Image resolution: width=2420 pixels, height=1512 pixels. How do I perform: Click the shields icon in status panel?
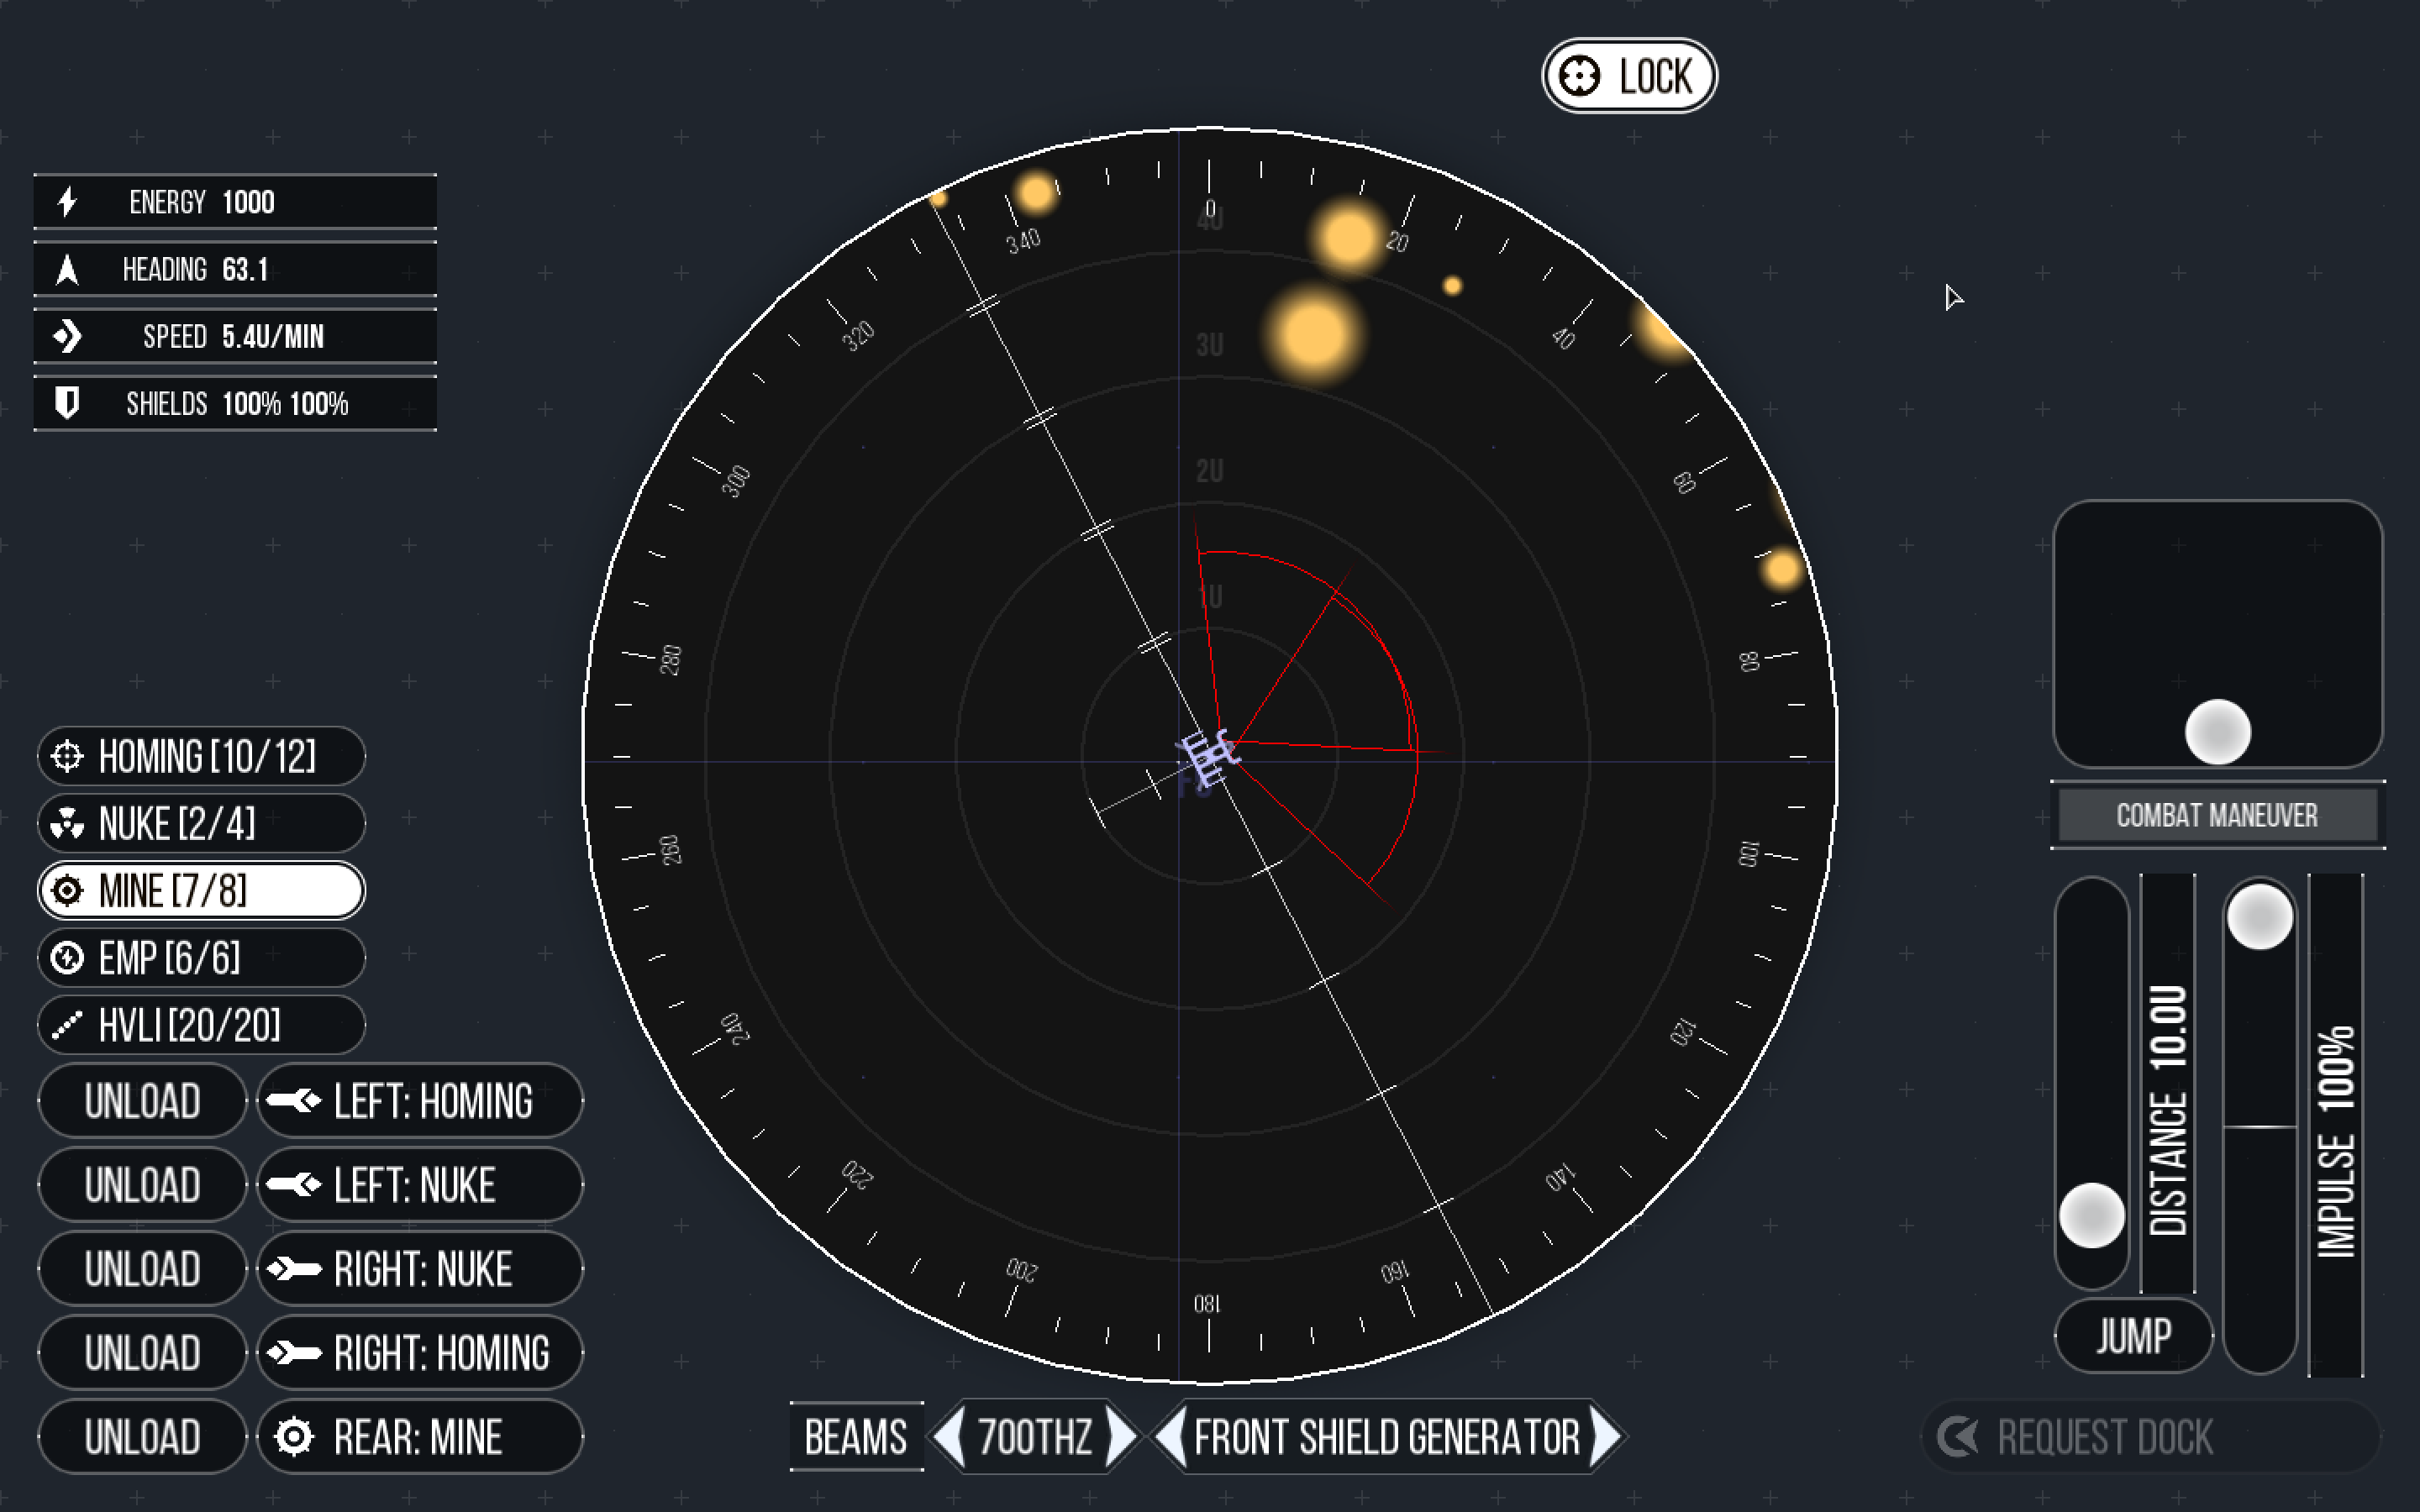[67, 403]
